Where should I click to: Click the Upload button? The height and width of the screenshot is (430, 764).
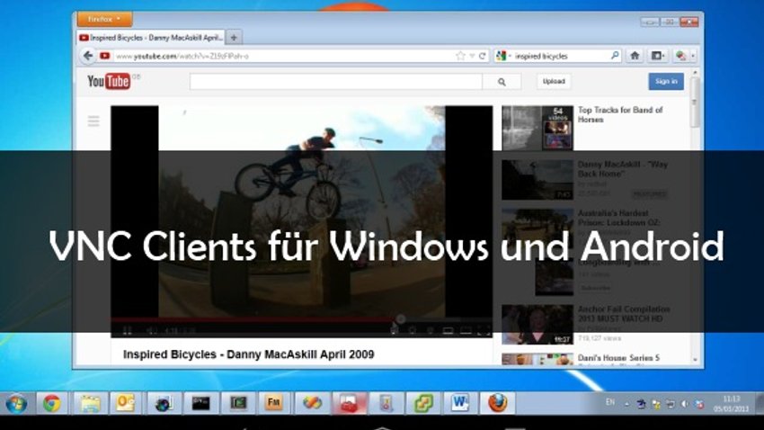pos(554,82)
